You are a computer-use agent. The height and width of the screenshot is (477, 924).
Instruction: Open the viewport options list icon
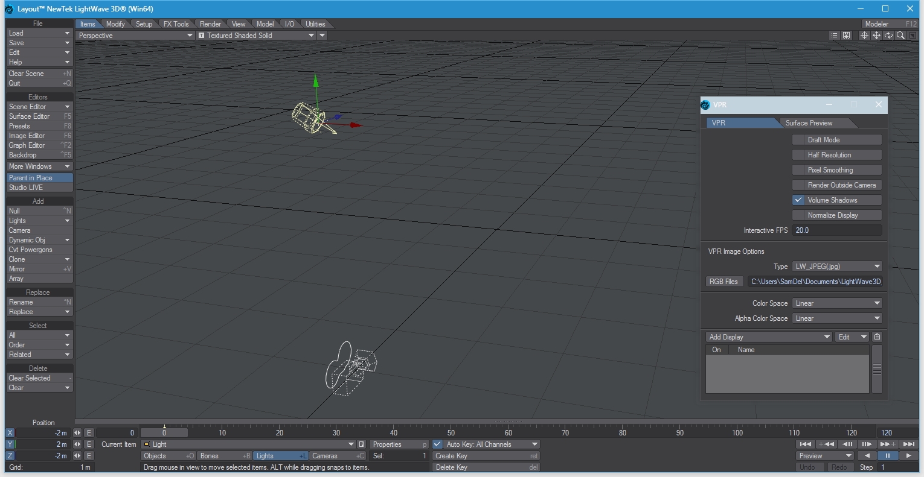coord(834,36)
